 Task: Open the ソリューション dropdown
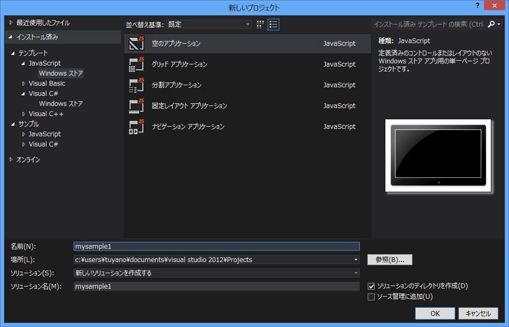(356, 273)
